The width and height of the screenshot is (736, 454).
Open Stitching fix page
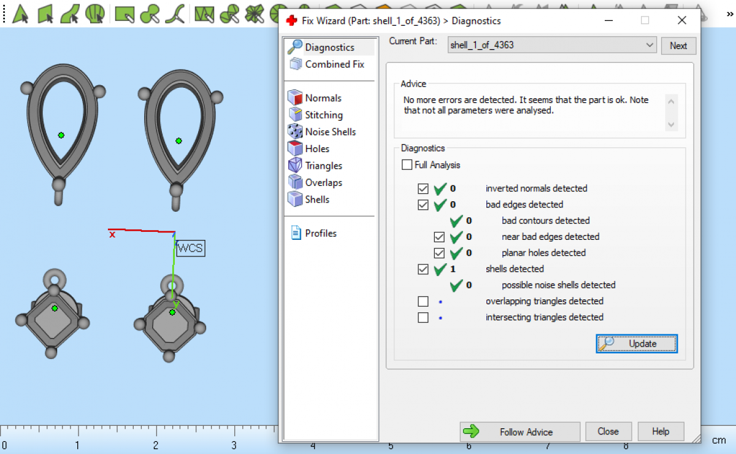(323, 115)
